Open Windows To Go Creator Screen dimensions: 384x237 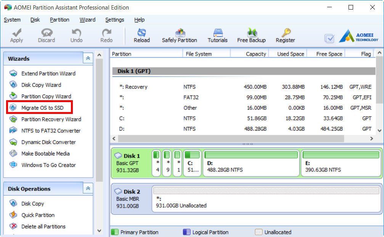coord(42,165)
